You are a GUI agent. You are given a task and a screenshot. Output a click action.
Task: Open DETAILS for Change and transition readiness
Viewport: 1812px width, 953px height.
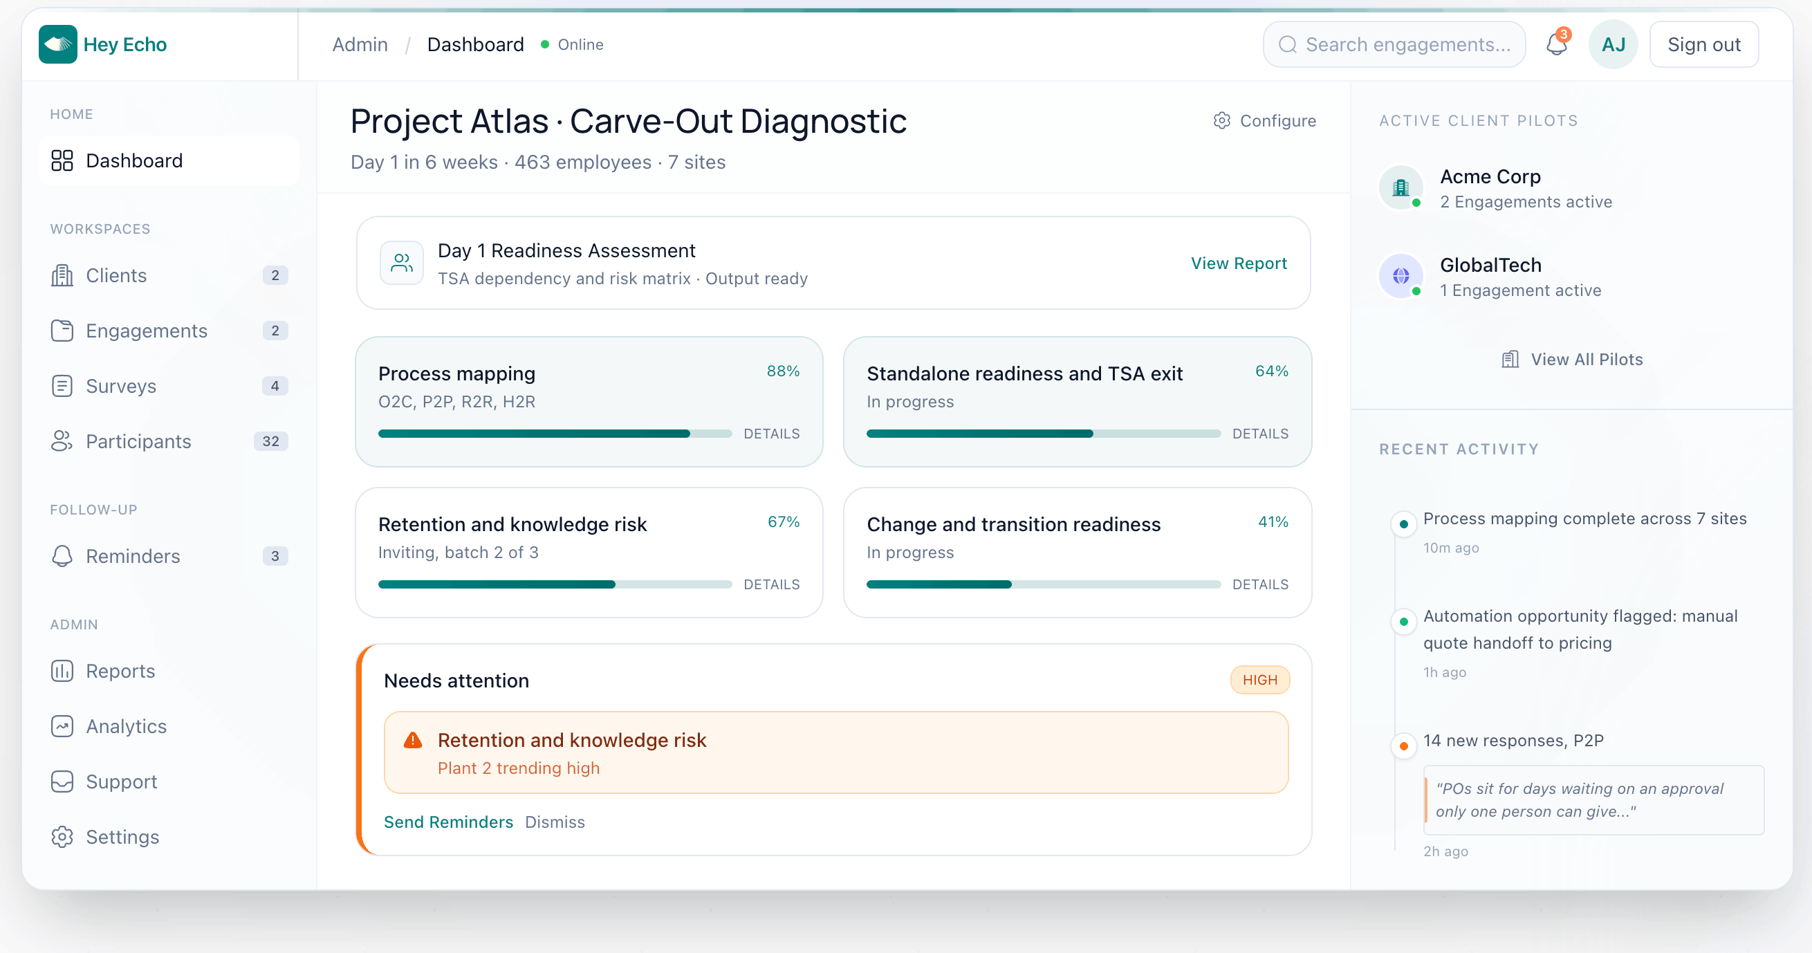(x=1260, y=584)
